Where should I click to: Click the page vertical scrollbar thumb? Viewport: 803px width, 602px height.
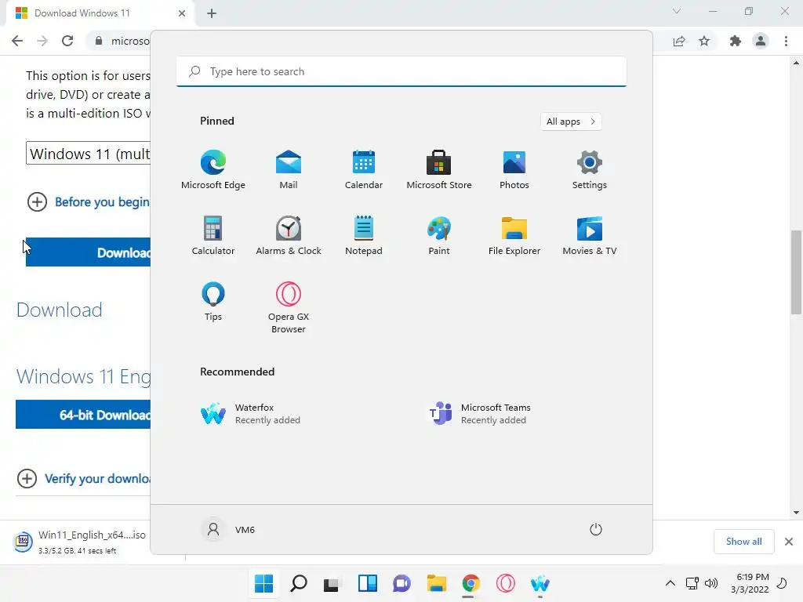coord(796,271)
